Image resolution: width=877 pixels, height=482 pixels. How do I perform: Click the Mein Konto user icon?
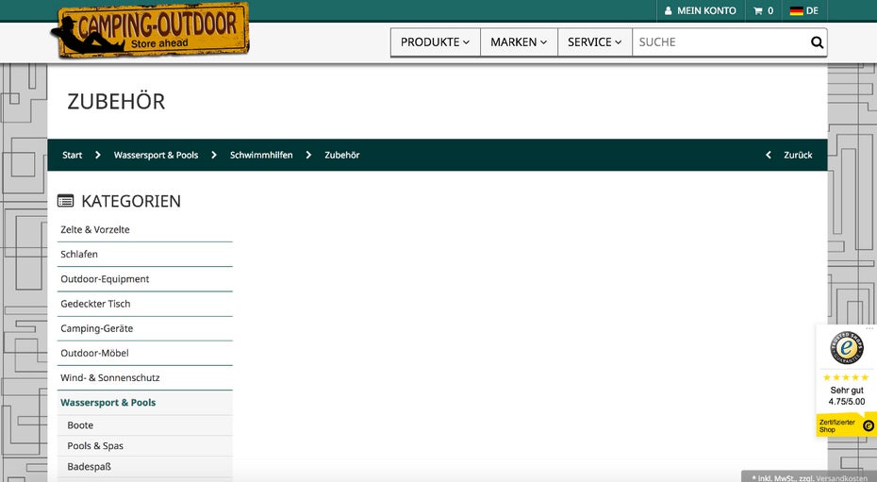[x=669, y=11]
